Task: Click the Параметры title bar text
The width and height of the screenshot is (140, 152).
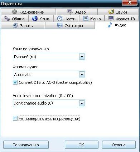Action: tap(11, 4)
